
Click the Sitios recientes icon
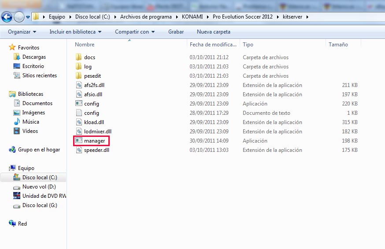[17, 75]
